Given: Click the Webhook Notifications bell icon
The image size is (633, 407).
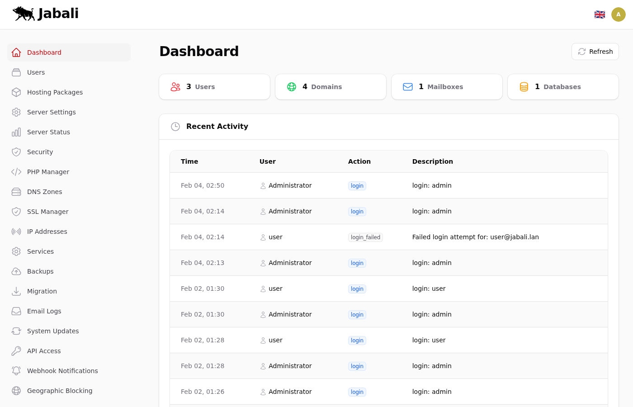Looking at the screenshot, I should pos(16,371).
